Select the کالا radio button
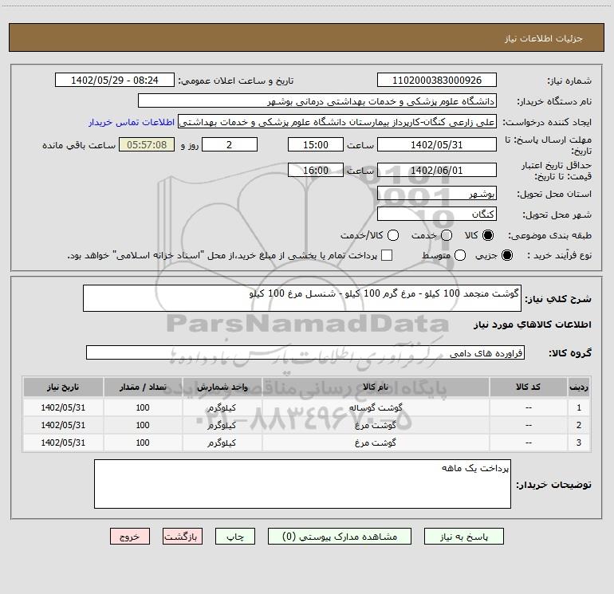Image resolution: width=614 pixels, height=594 pixels. (x=489, y=235)
